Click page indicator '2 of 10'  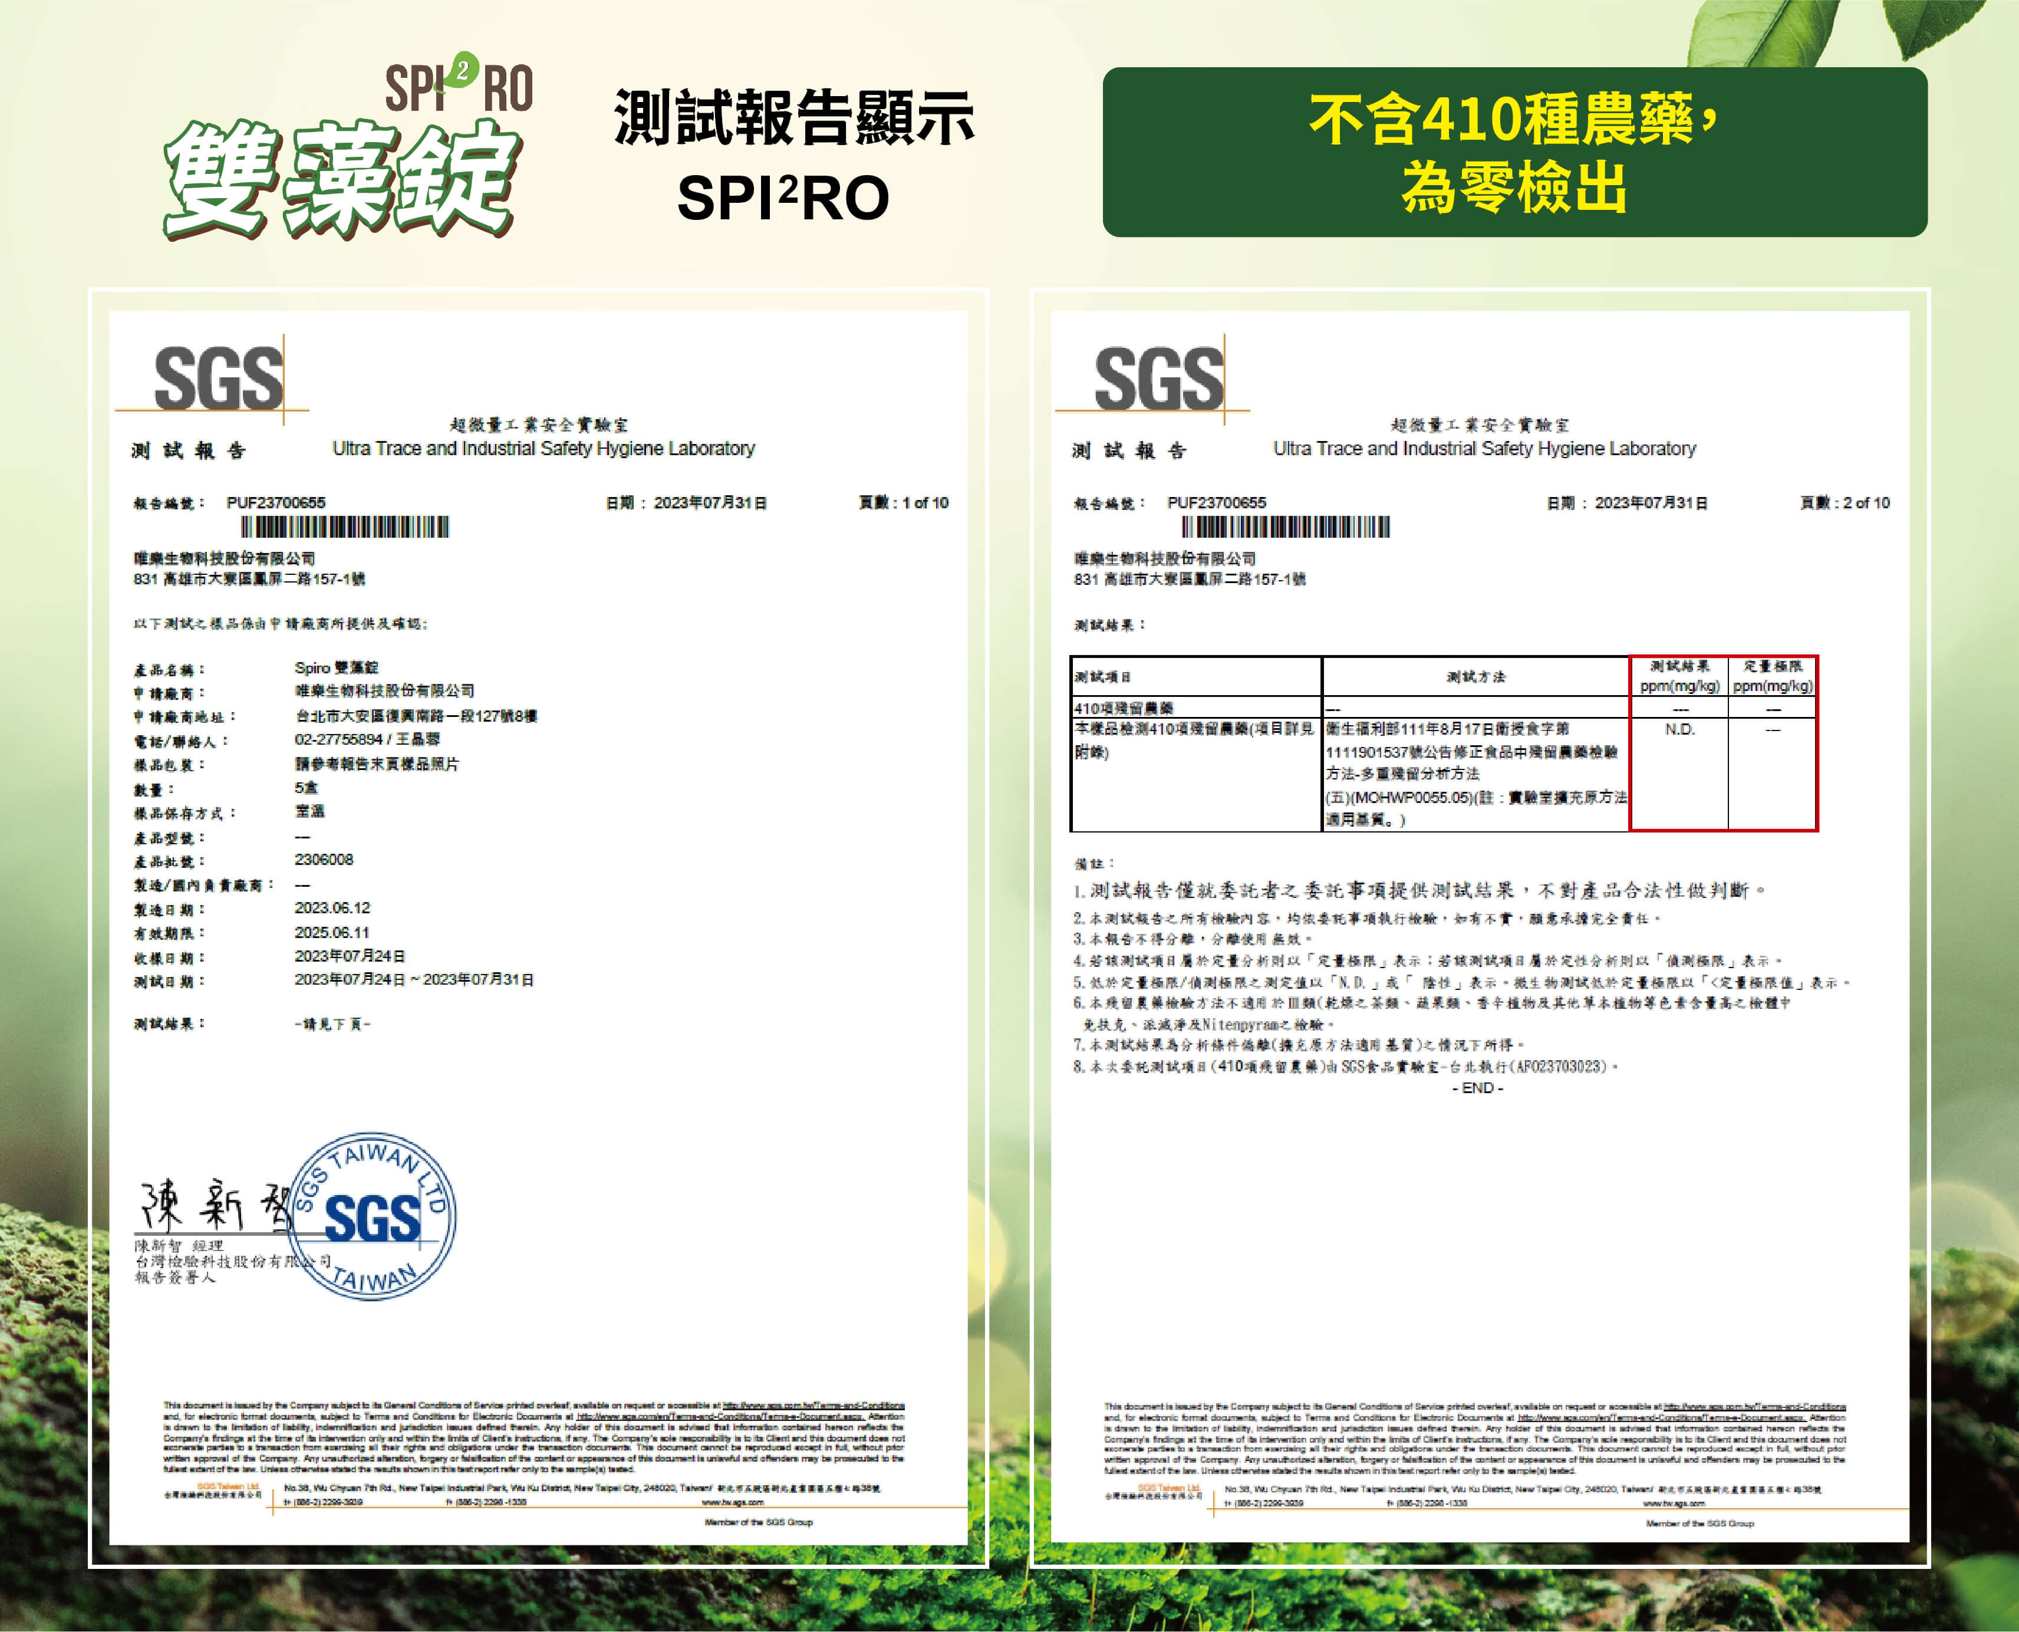(1866, 503)
